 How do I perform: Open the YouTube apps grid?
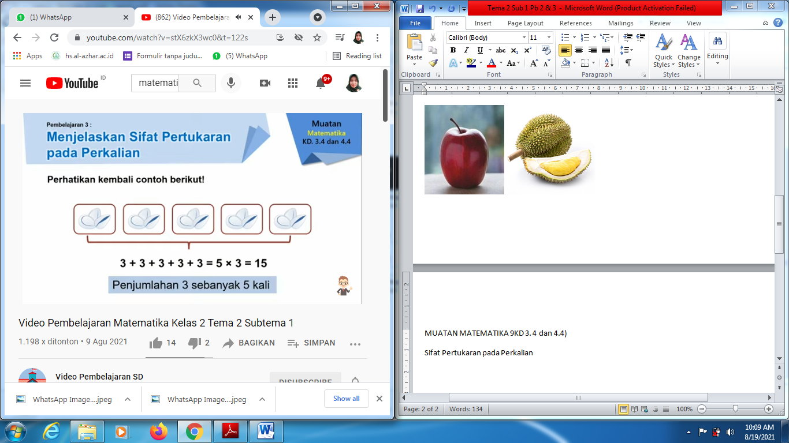(x=293, y=83)
